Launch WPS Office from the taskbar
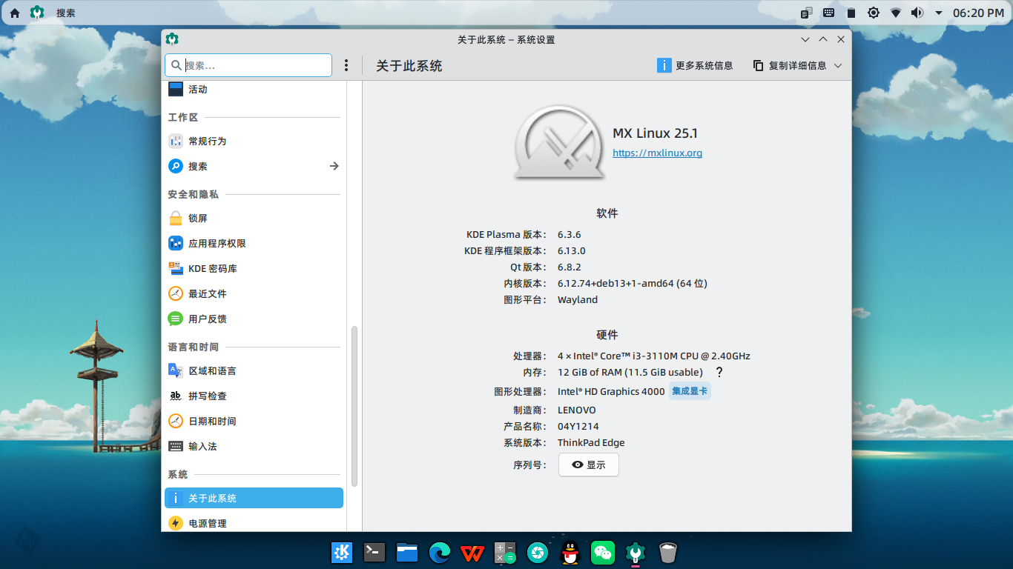This screenshot has width=1013, height=569. [472, 552]
